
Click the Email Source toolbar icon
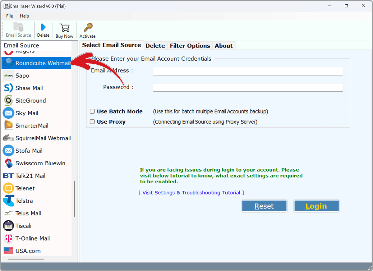click(x=19, y=27)
